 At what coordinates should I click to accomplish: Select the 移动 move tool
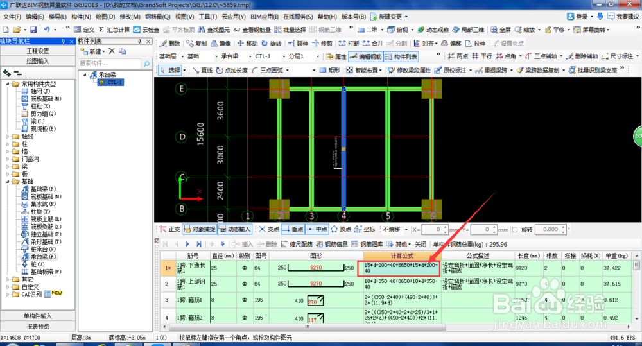coord(248,44)
